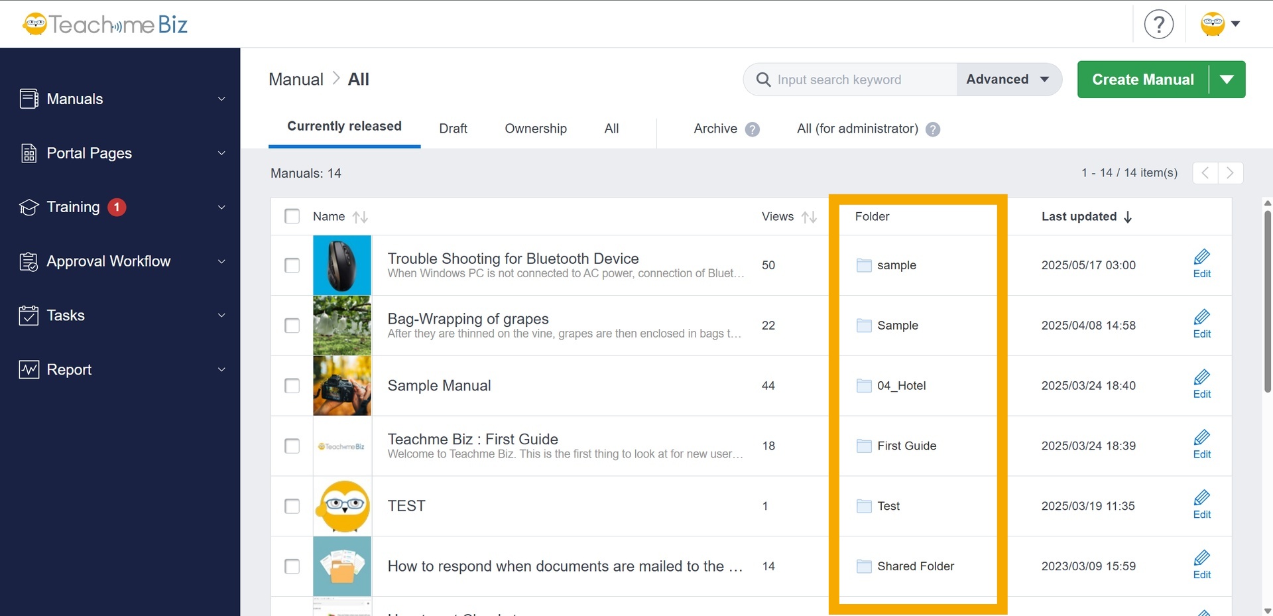Screen dimensions: 1273x616
Task: Sort manuals by Name column arrows
Action: point(360,217)
